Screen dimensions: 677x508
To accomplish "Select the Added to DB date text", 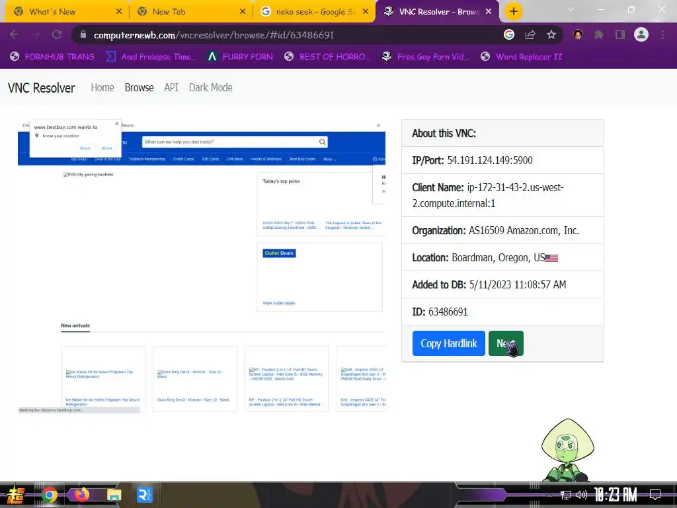I will (489, 284).
